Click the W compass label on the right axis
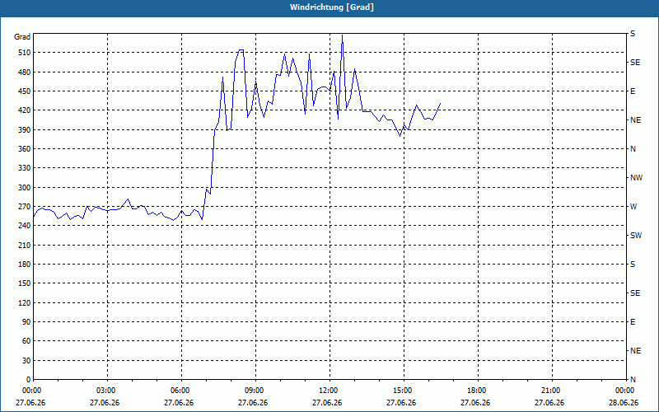Screen dimensions: 659x412 tap(633, 207)
